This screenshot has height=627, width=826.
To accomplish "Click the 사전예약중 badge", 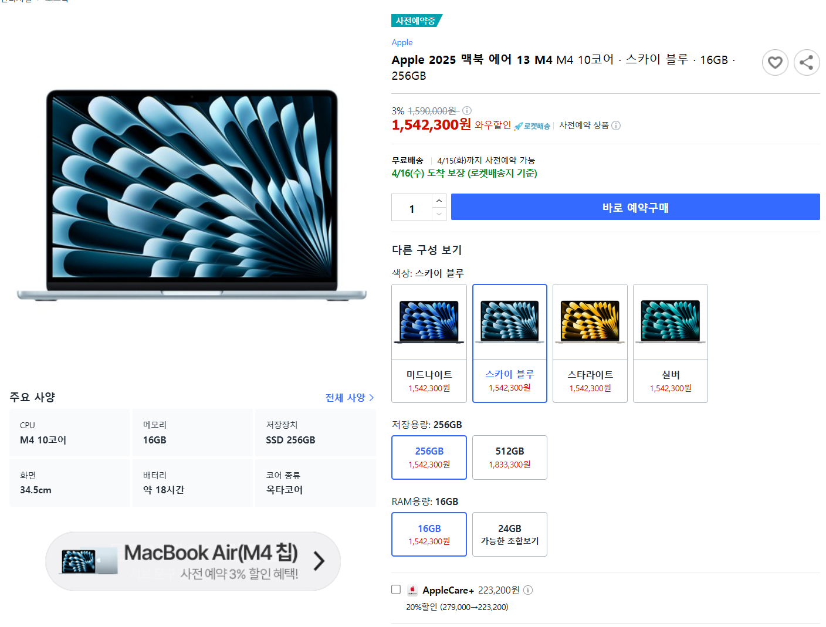I will 417,21.
